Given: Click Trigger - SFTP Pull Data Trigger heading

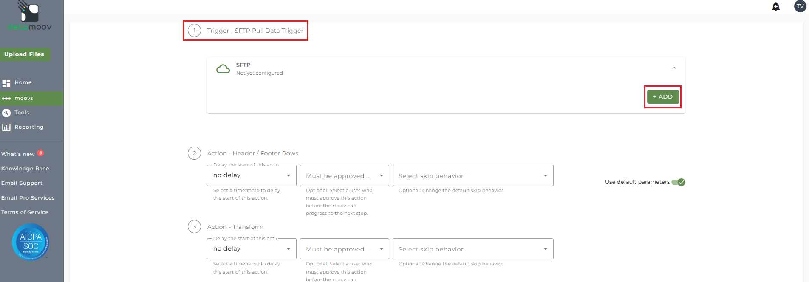Looking at the screenshot, I should 255,31.
